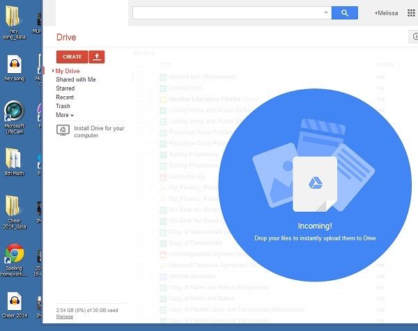
Task: Select My Drive in the sidebar
Action: pos(68,71)
